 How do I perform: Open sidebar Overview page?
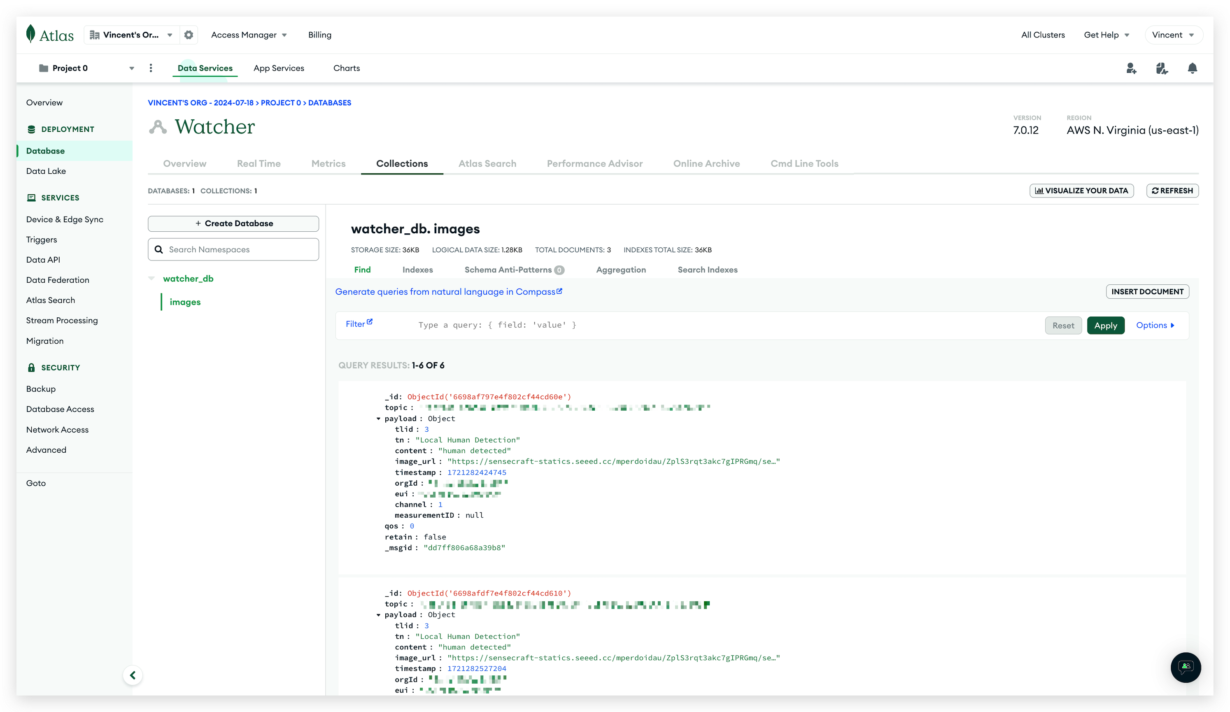(44, 102)
